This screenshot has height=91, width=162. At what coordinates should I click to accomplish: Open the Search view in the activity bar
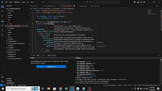[x=2, y=11]
